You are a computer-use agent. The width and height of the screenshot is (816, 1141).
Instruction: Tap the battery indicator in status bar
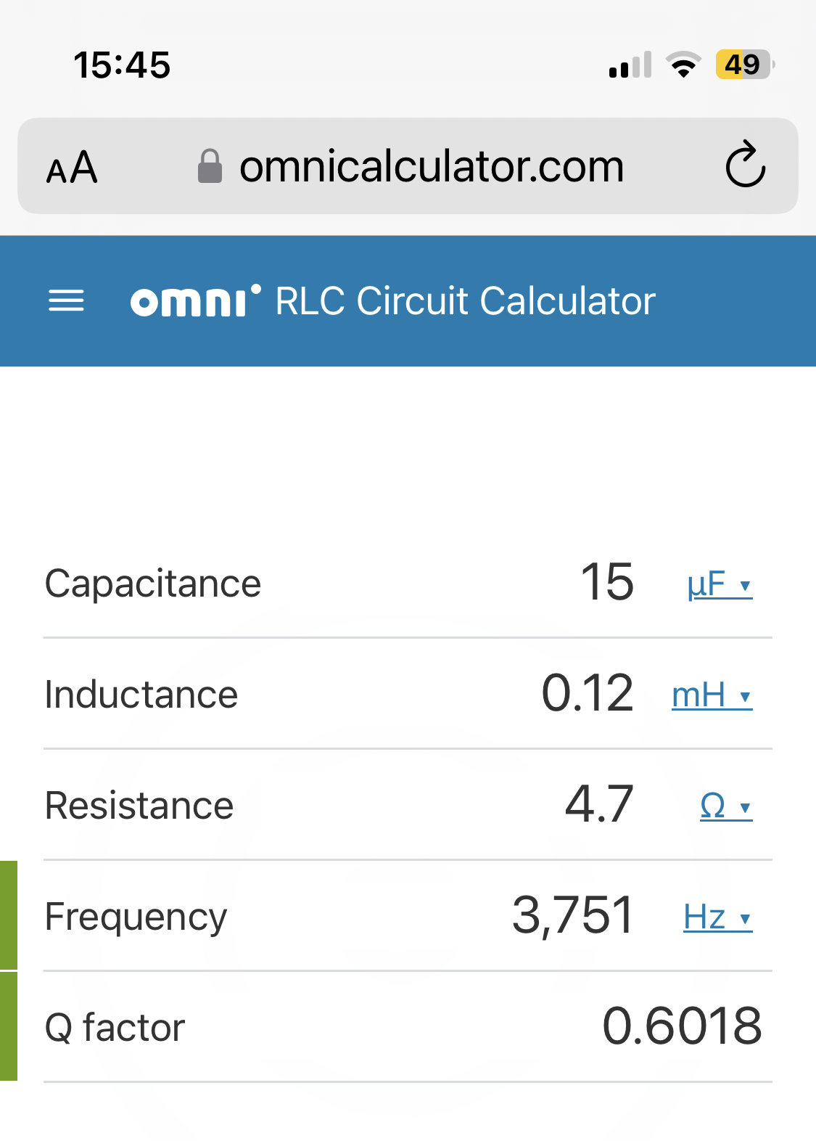click(745, 65)
